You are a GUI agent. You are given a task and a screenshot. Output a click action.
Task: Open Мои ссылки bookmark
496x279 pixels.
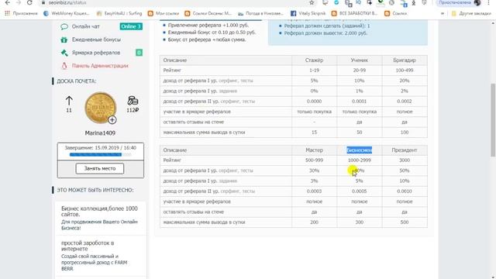point(164,13)
